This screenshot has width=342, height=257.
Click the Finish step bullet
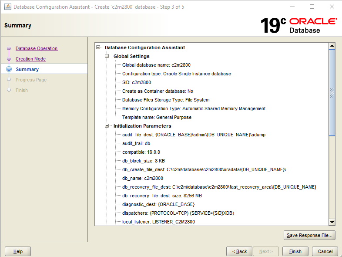click(x=9, y=90)
